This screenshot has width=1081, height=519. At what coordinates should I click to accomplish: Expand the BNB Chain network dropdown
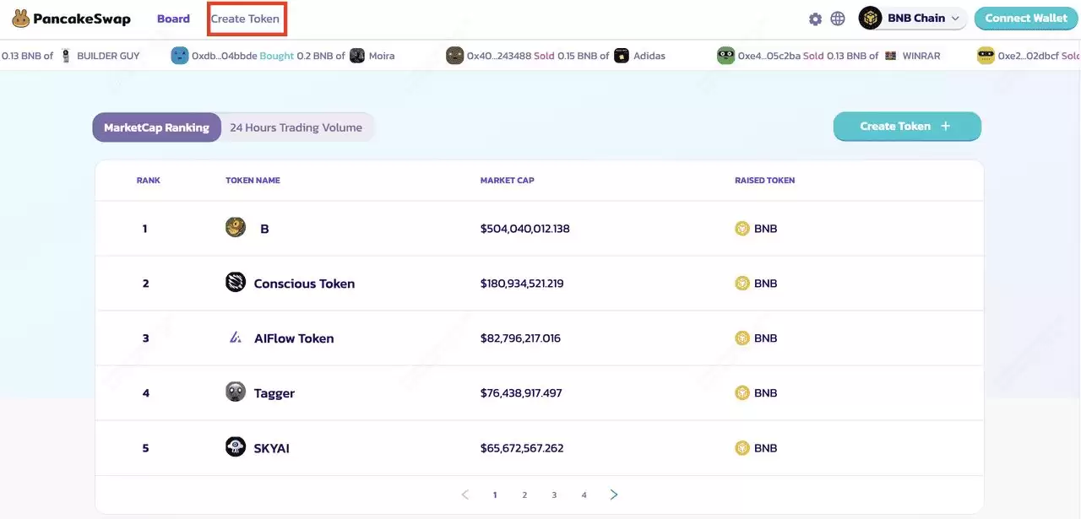coord(912,18)
